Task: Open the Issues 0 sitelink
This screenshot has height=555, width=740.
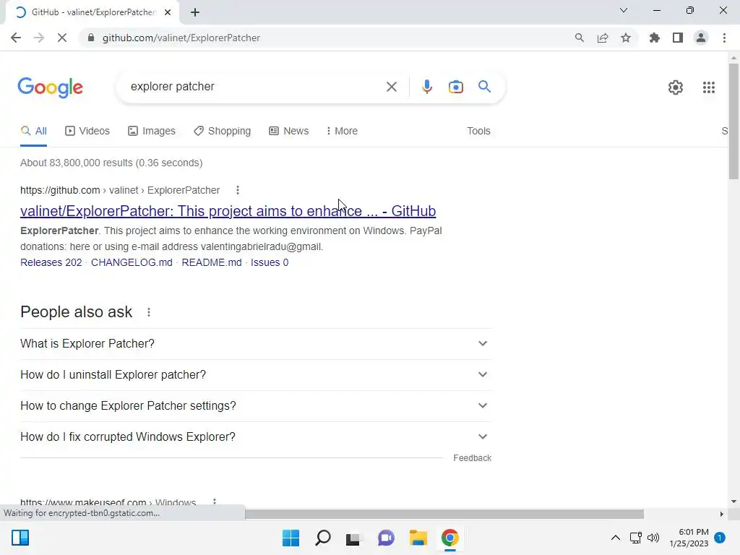Action: click(x=270, y=262)
